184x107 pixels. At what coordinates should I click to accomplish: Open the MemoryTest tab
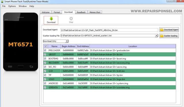[x=95, y=12]
